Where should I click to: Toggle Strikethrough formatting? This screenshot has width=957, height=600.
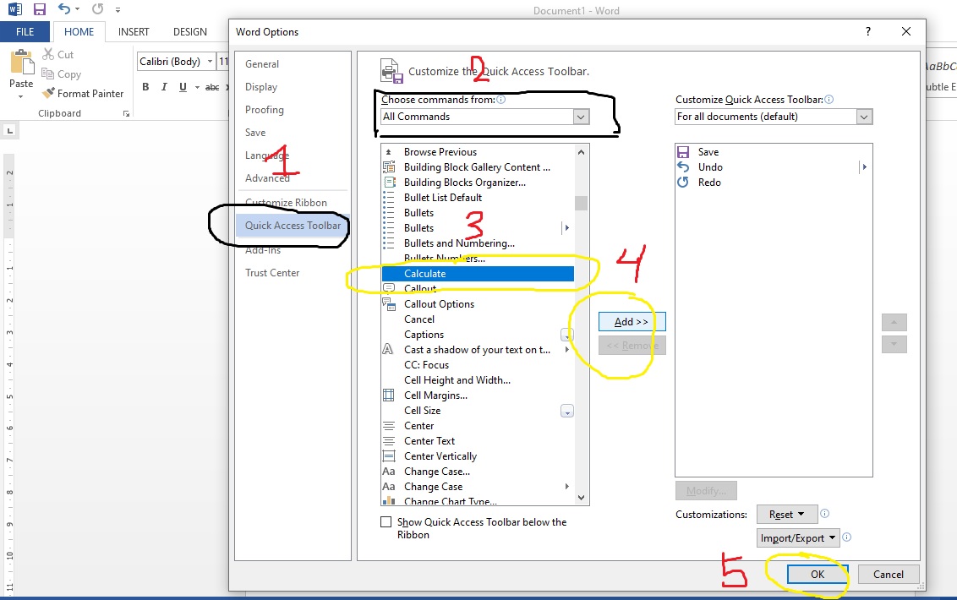(x=212, y=87)
